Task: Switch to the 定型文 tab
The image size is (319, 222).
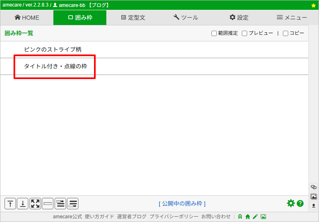Action: 133,18
